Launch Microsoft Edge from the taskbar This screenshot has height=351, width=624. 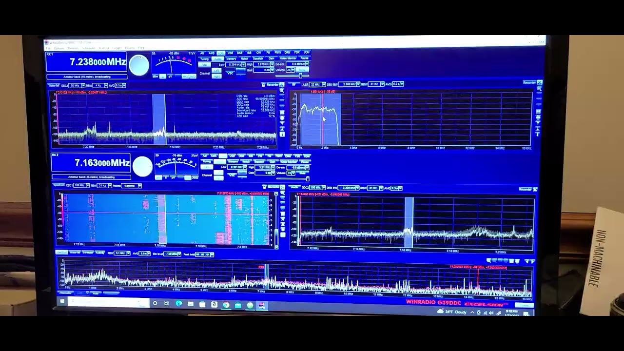[179, 304]
